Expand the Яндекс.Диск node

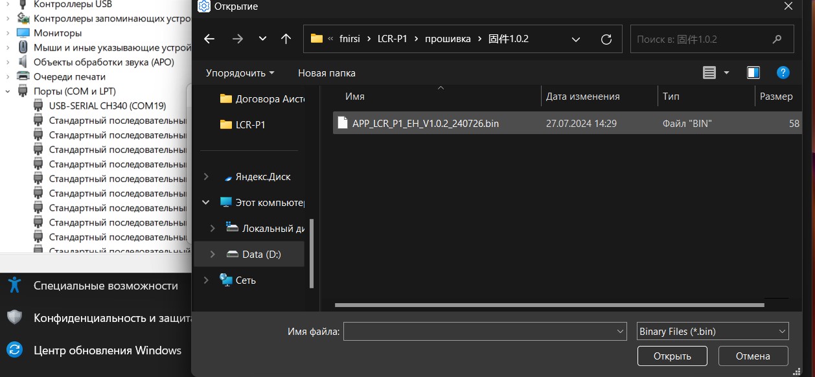tap(206, 177)
